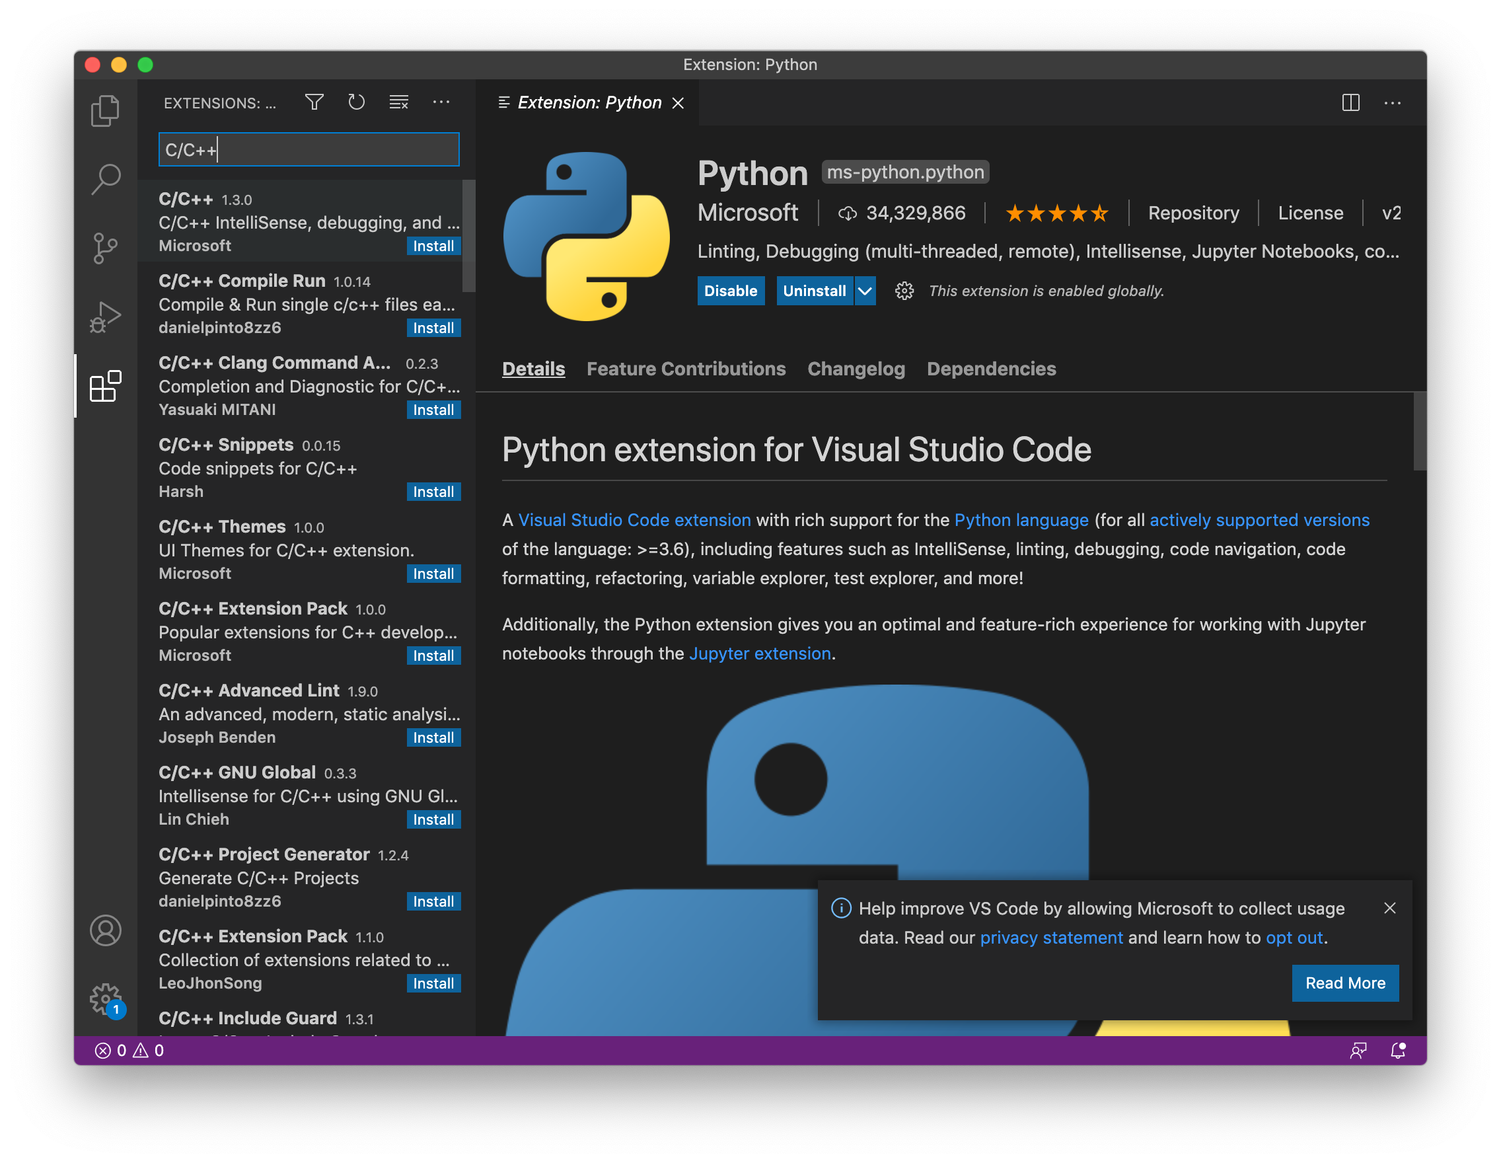Click the Extensions sidebar icon
This screenshot has width=1501, height=1163.
click(106, 385)
